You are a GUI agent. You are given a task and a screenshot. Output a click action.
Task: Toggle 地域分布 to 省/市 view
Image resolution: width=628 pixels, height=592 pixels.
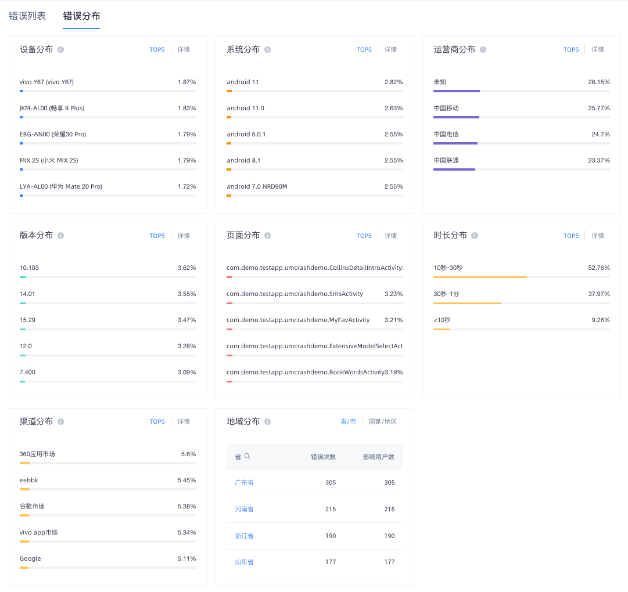(348, 421)
